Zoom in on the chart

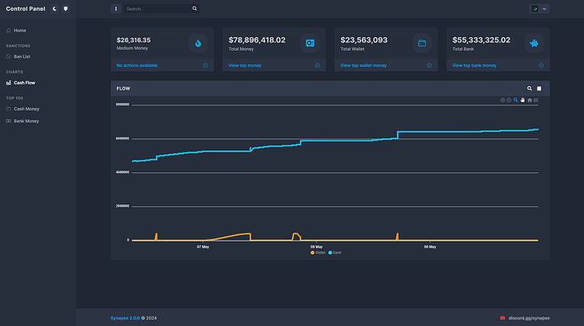pyautogui.click(x=503, y=100)
